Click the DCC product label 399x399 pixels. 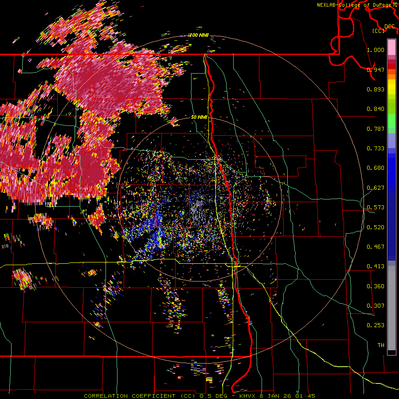coord(389,27)
